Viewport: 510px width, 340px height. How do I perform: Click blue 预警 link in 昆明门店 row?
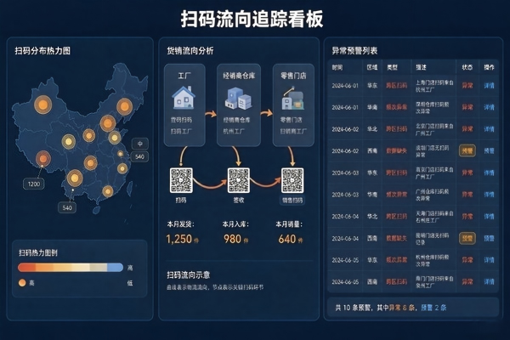[x=489, y=238]
